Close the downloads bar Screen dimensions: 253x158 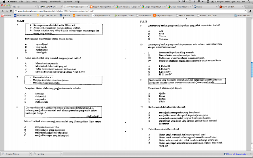(251, 154)
